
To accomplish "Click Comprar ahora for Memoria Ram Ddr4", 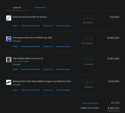I will (48, 90).
